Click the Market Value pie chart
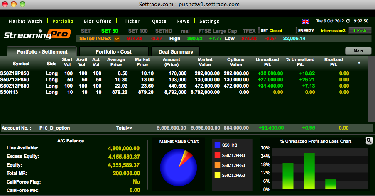 coord(179,168)
